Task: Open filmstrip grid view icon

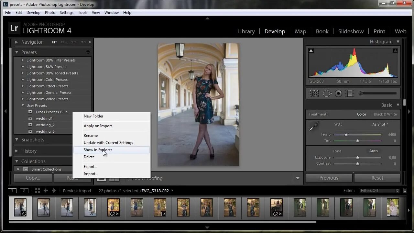Action: (38, 191)
